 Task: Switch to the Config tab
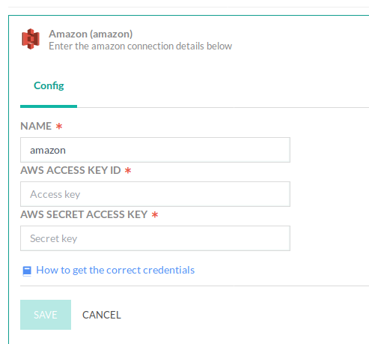(x=49, y=85)
